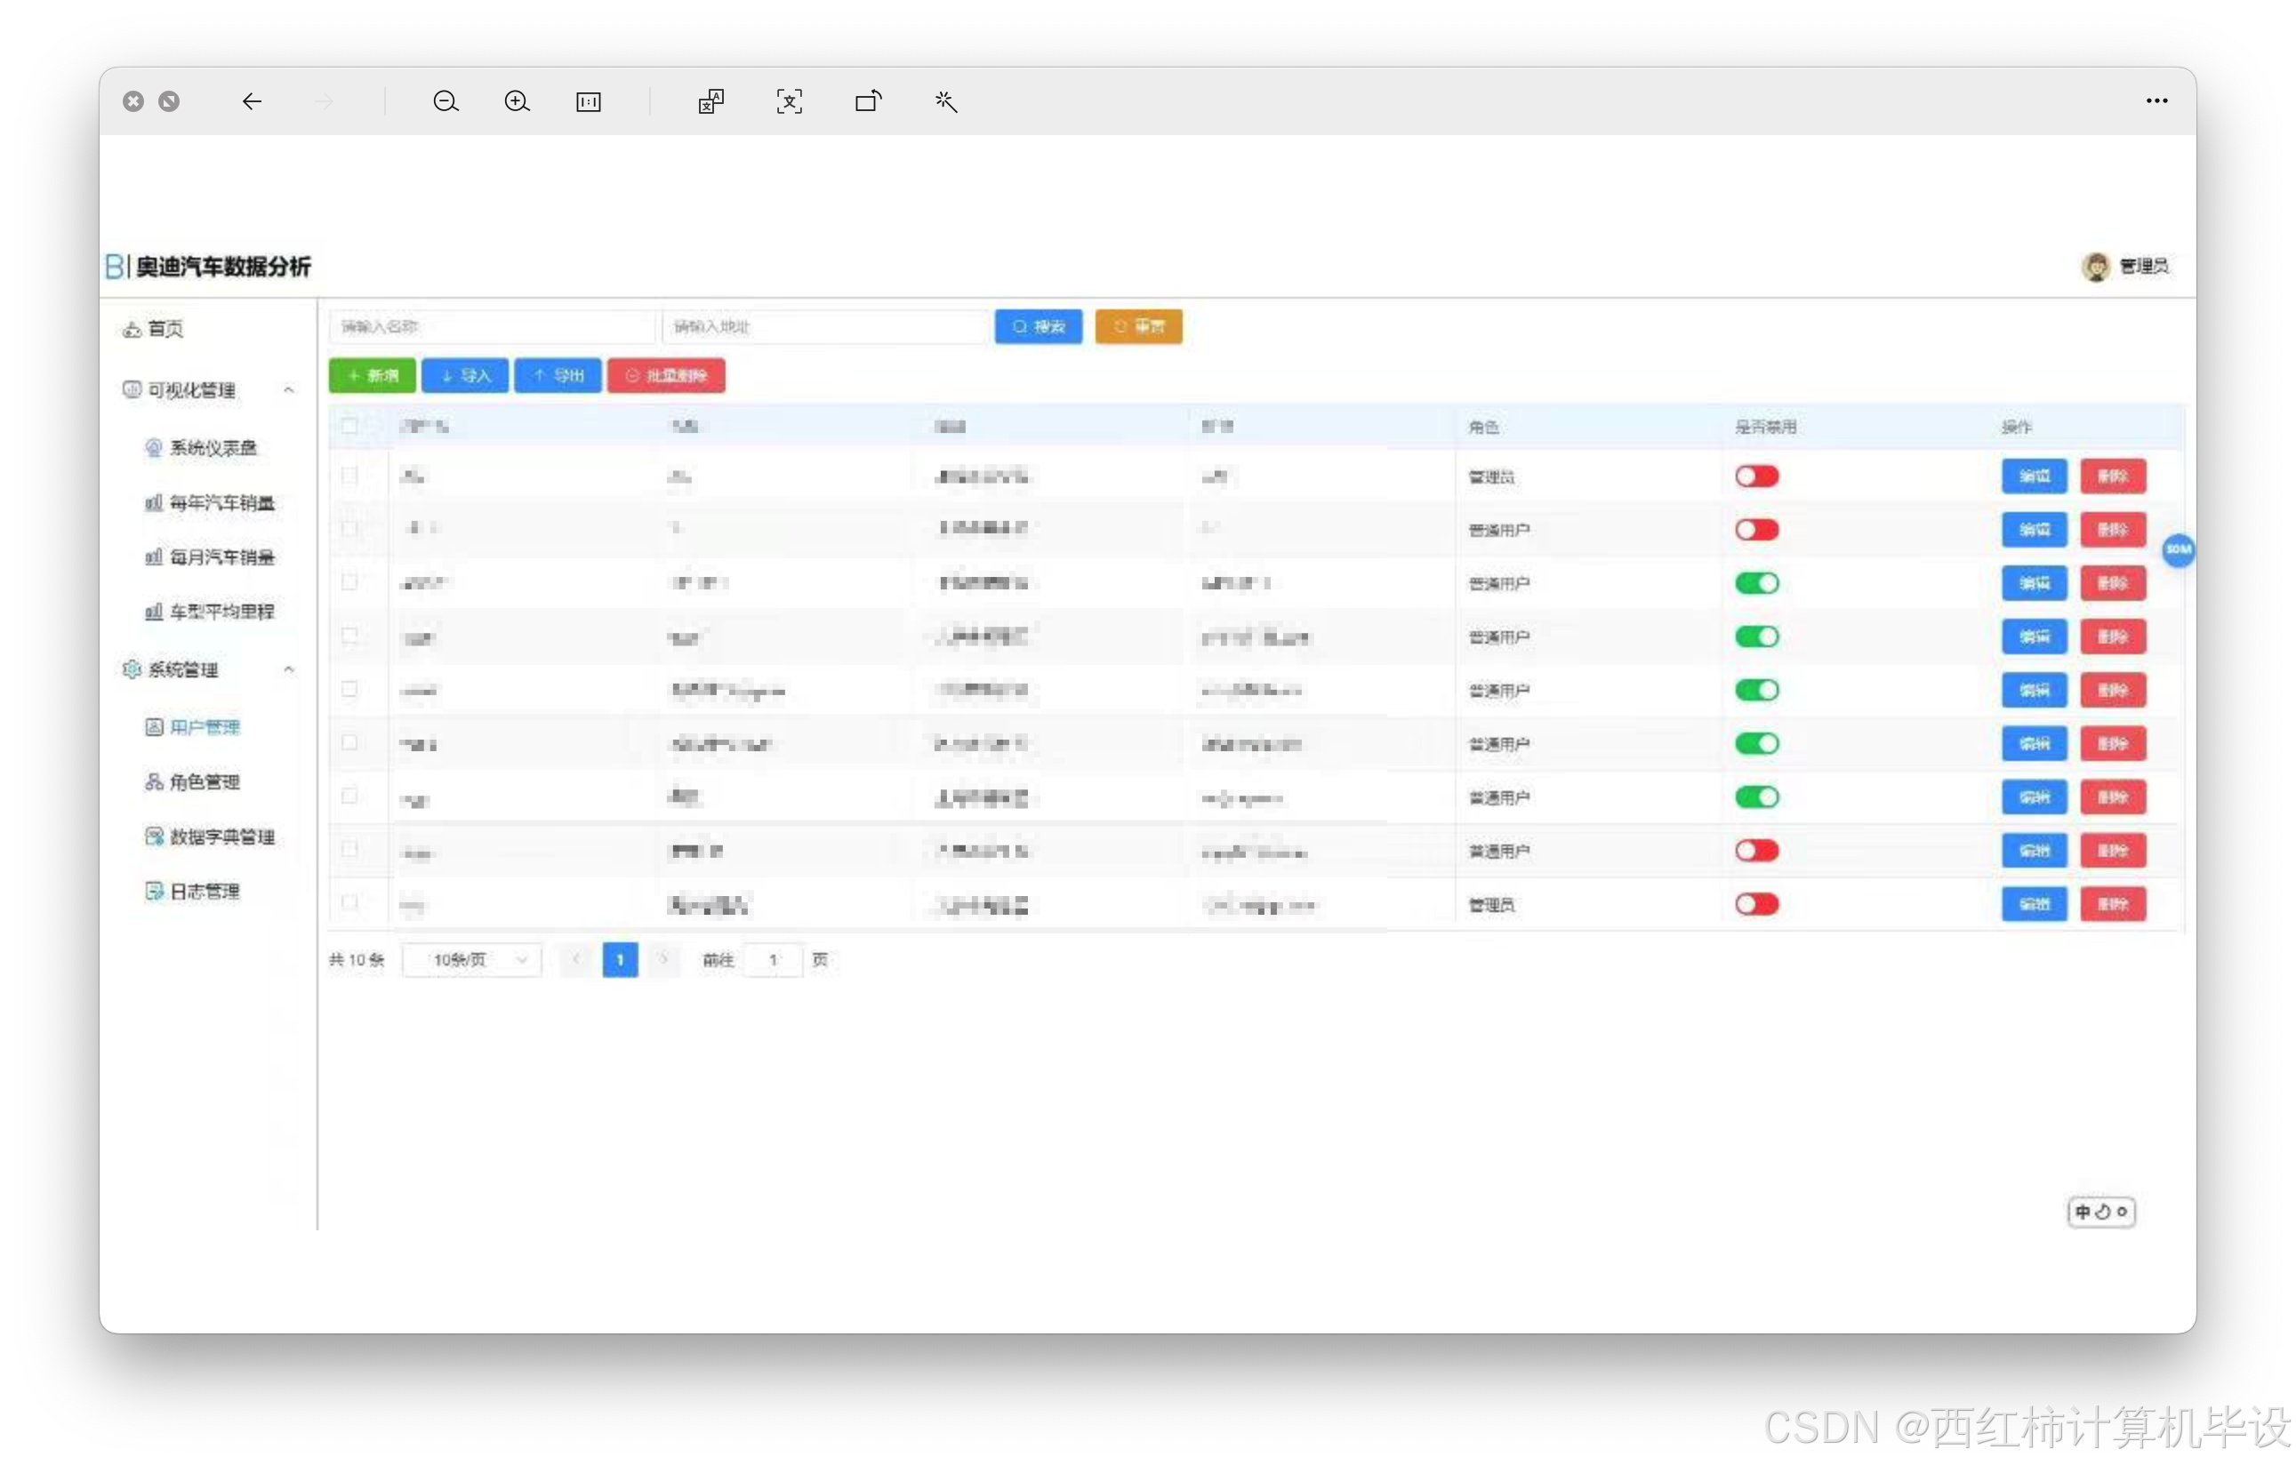
Task: Click the green 新增 button
Action: pos(372,375)
